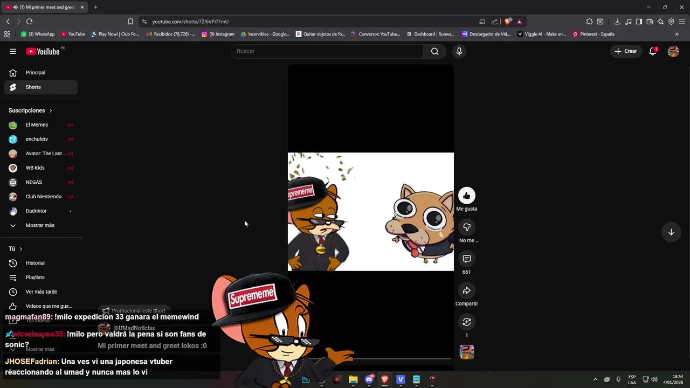Open the notifications bell
This screenshot has height=388, width=690.
click(653, 51)
